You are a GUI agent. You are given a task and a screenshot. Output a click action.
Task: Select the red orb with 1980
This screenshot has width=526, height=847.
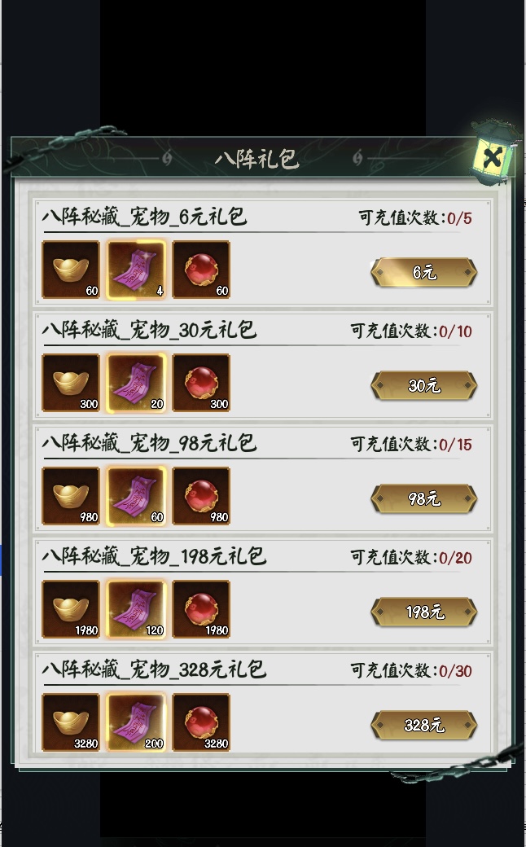click(201, 609)
